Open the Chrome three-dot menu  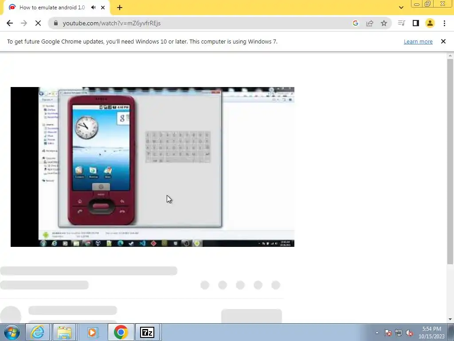click(444, 23)
